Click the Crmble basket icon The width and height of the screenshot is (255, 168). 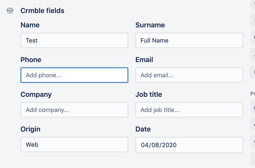pyautogui.click(x=10, y=11)
